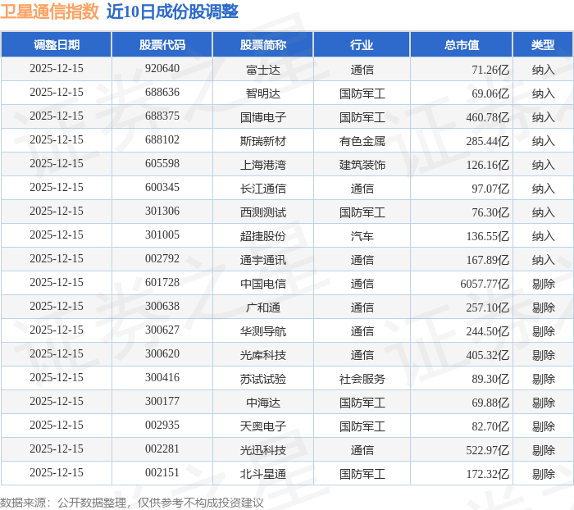Select stock code 301306
Image resolution: width=574 pixels, height=510 pixels.
point(162,212)
